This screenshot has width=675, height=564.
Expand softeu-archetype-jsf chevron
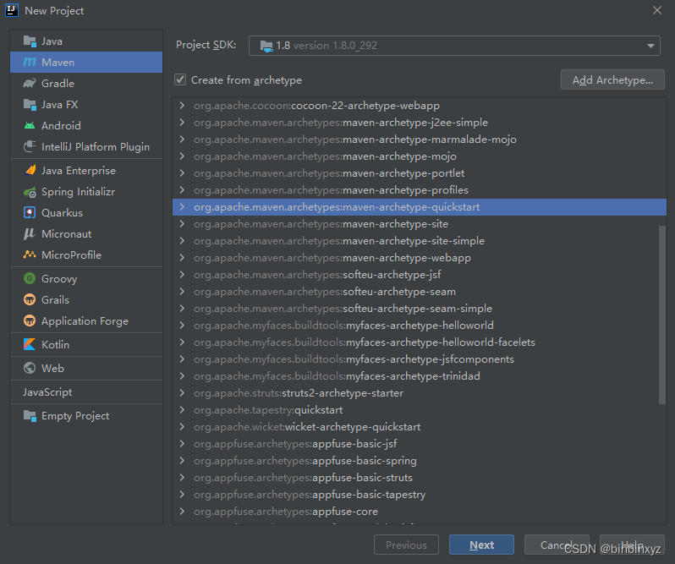coord(182,275)
